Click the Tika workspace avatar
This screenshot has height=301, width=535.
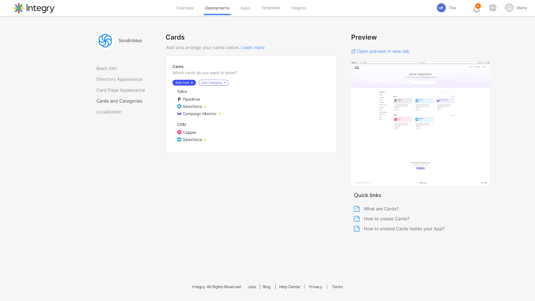[x=441, y=8]
